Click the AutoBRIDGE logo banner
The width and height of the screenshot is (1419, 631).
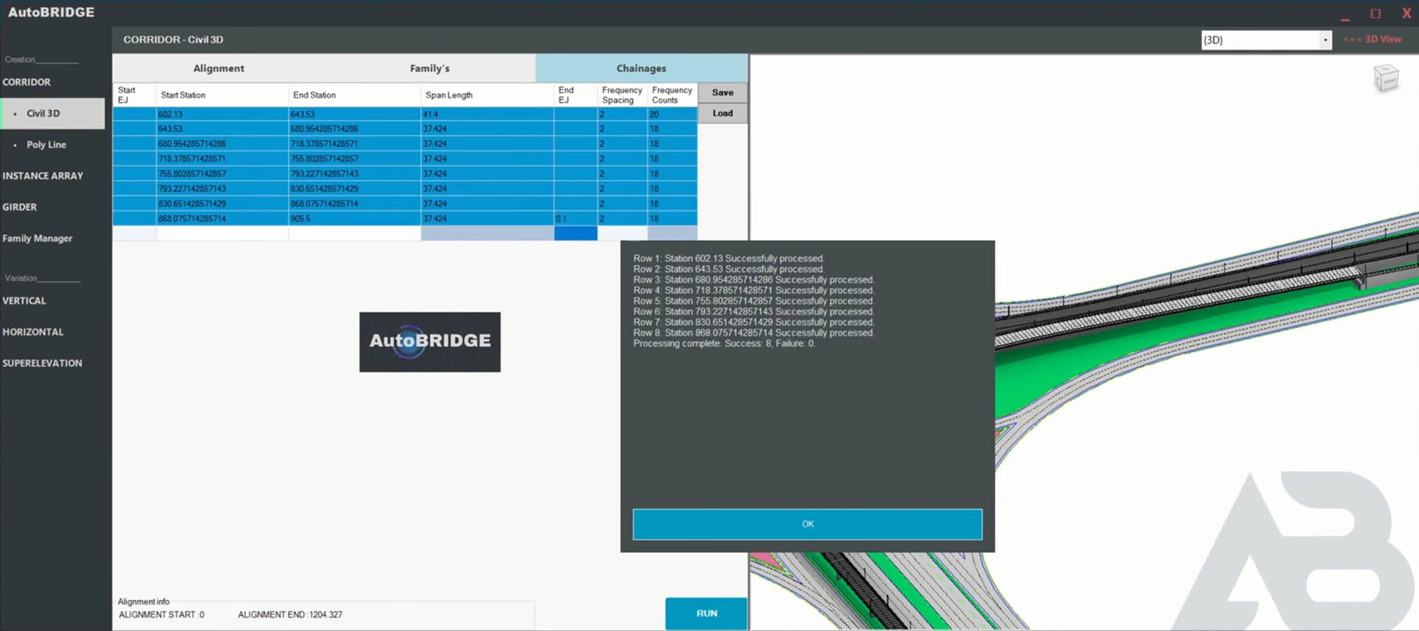click(x=430, y=342)
